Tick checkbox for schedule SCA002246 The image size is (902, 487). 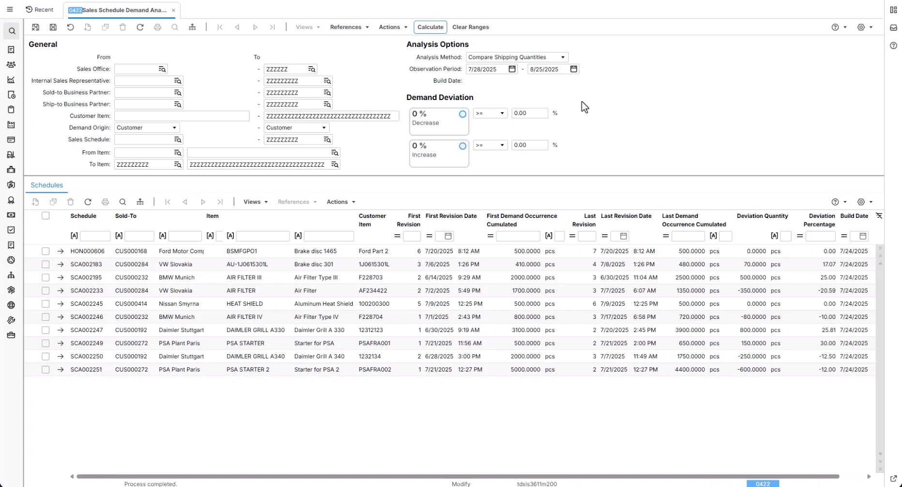45,317
